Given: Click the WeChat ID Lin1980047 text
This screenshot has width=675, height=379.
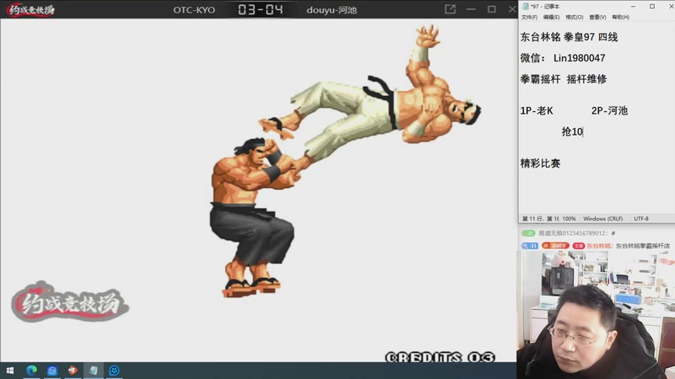Looking at the screenshot, I should (x=579, y=58).
